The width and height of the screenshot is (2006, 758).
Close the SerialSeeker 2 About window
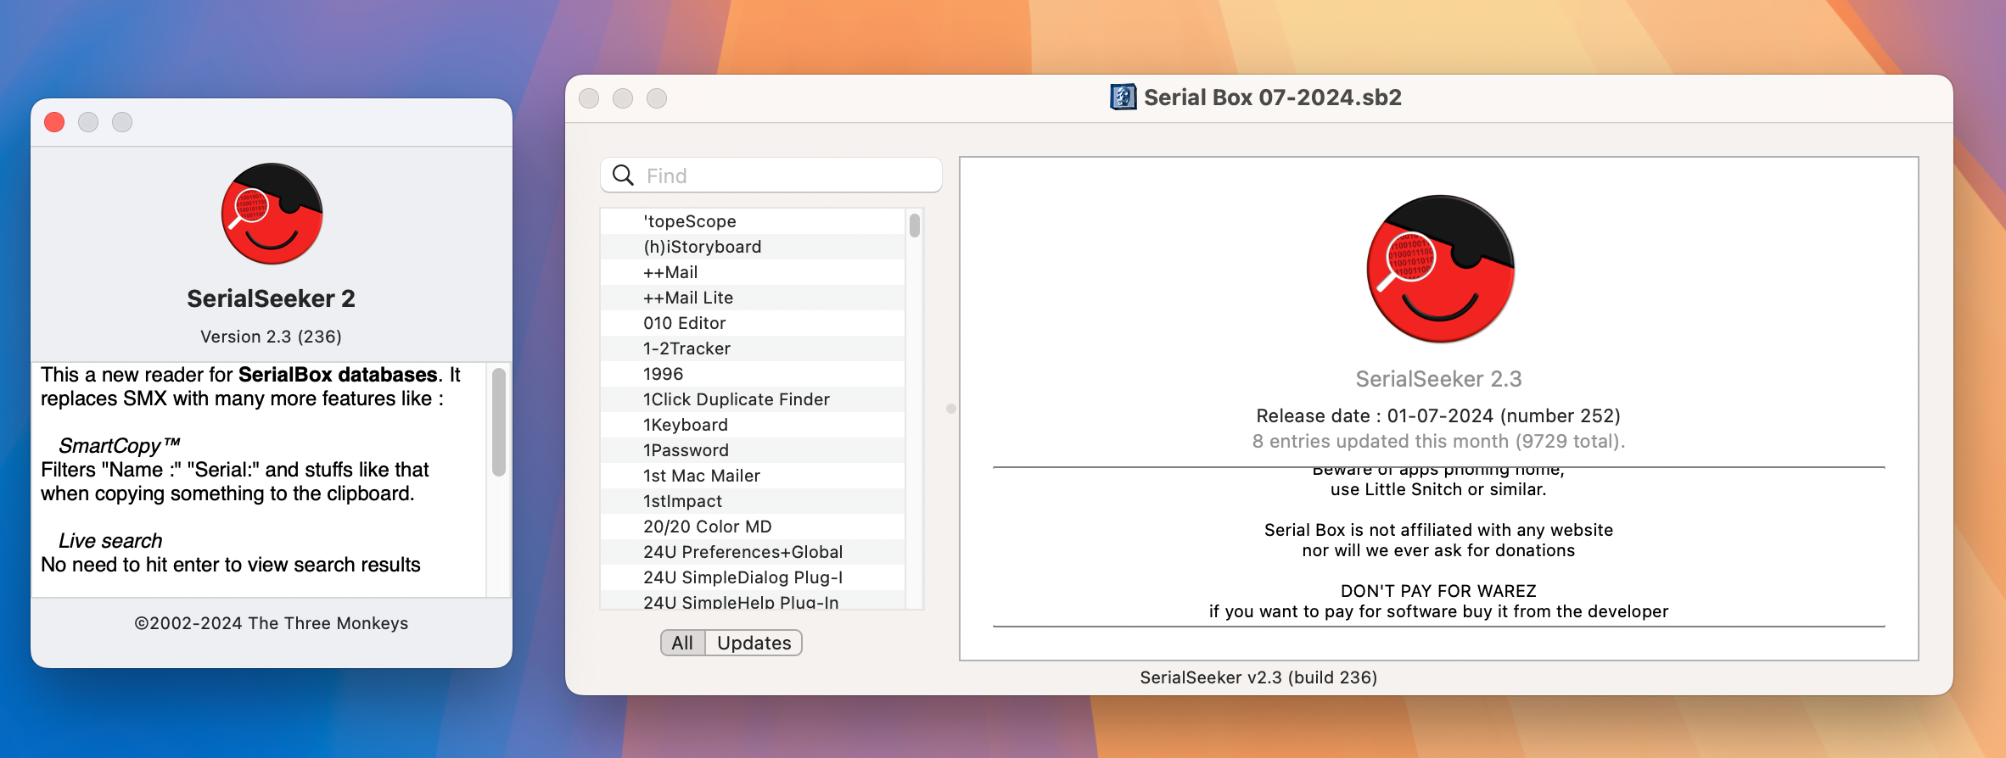(54, 122)
